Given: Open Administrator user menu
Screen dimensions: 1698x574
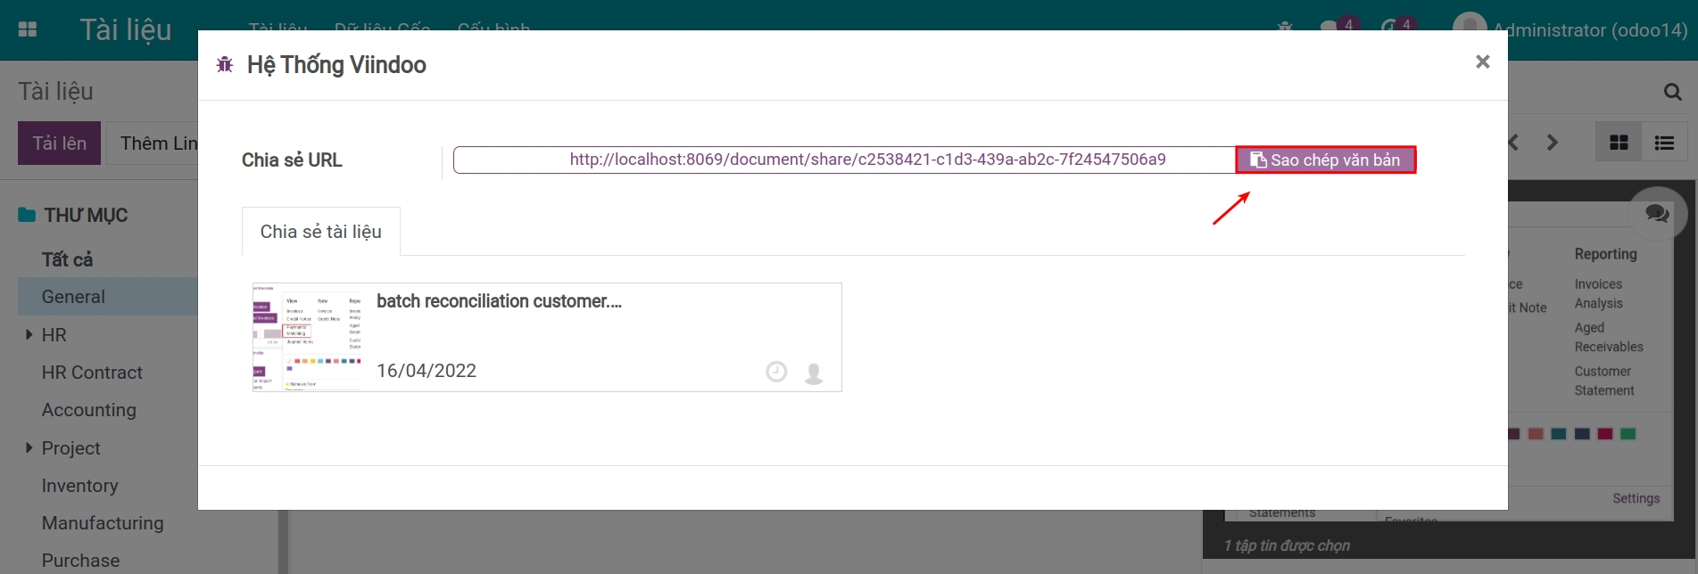Looking at the screenshot, I should coord(1570,29).
